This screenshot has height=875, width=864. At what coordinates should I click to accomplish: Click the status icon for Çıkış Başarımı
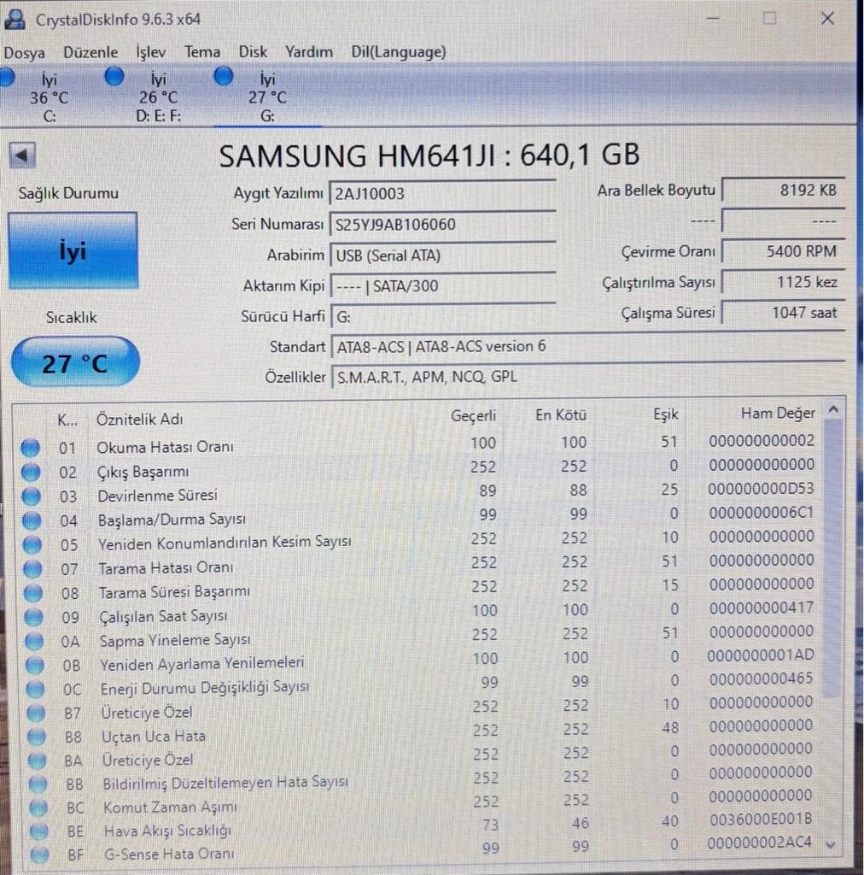click(x=31, y=472)
